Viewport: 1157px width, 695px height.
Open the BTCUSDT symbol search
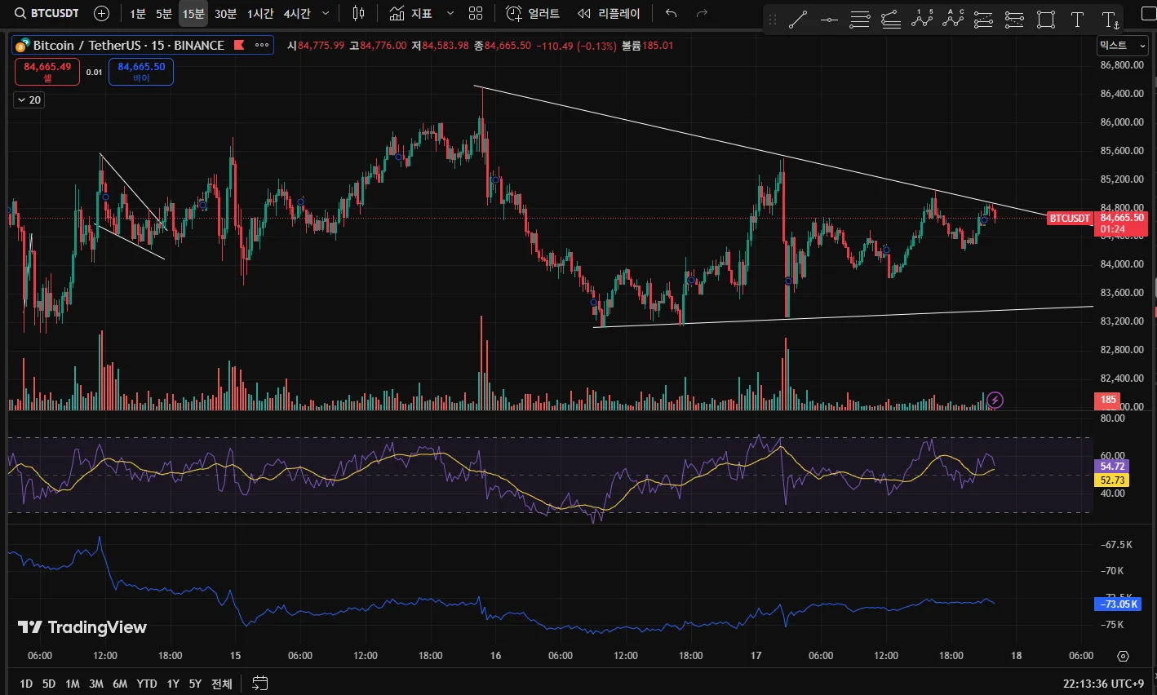[47, 13]
